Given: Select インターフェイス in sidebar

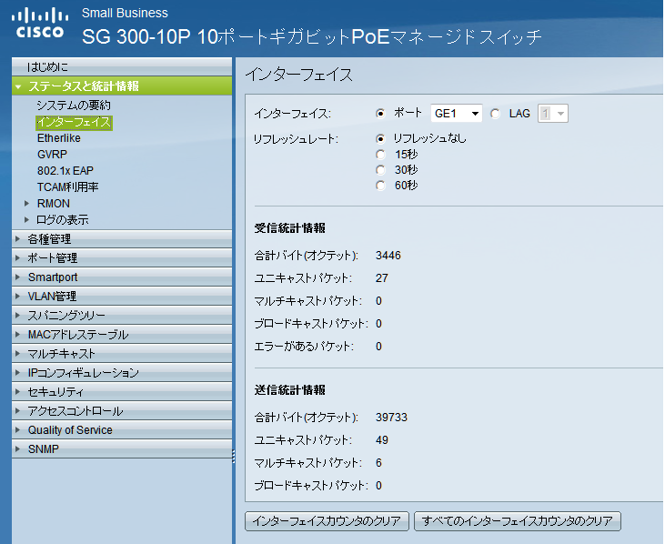Looking at the screenshot, I should coord(75,123).
